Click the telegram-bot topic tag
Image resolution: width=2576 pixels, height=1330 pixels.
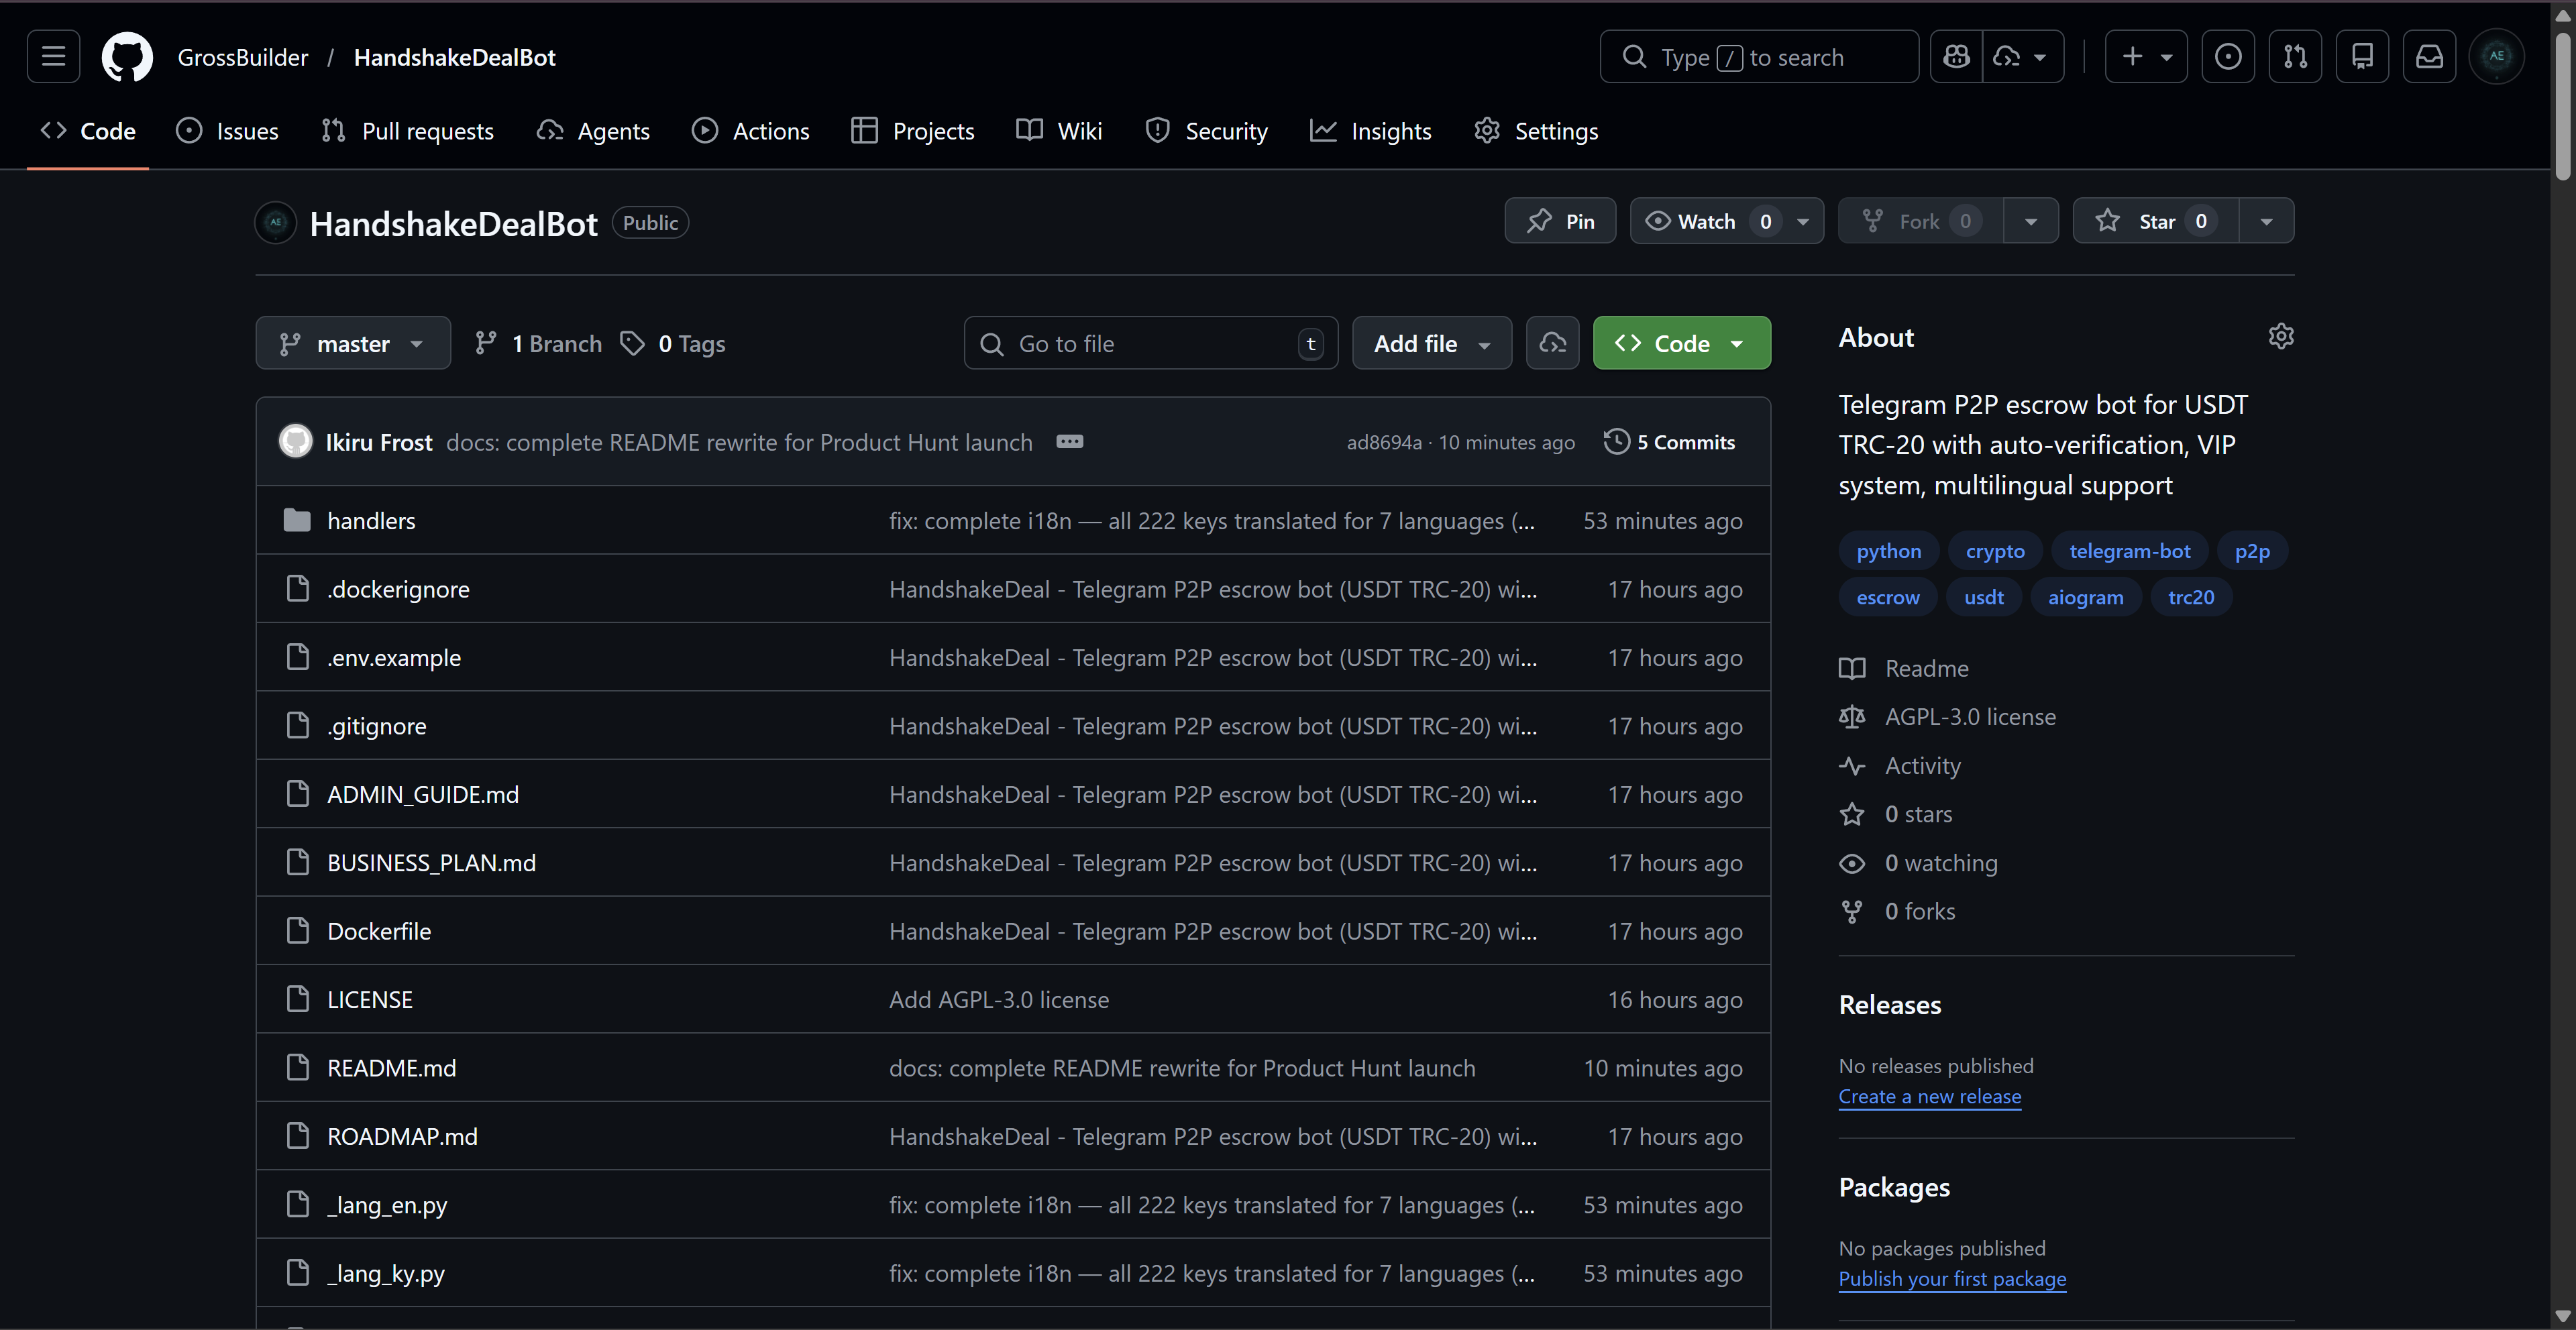(x=2130, y=550)
